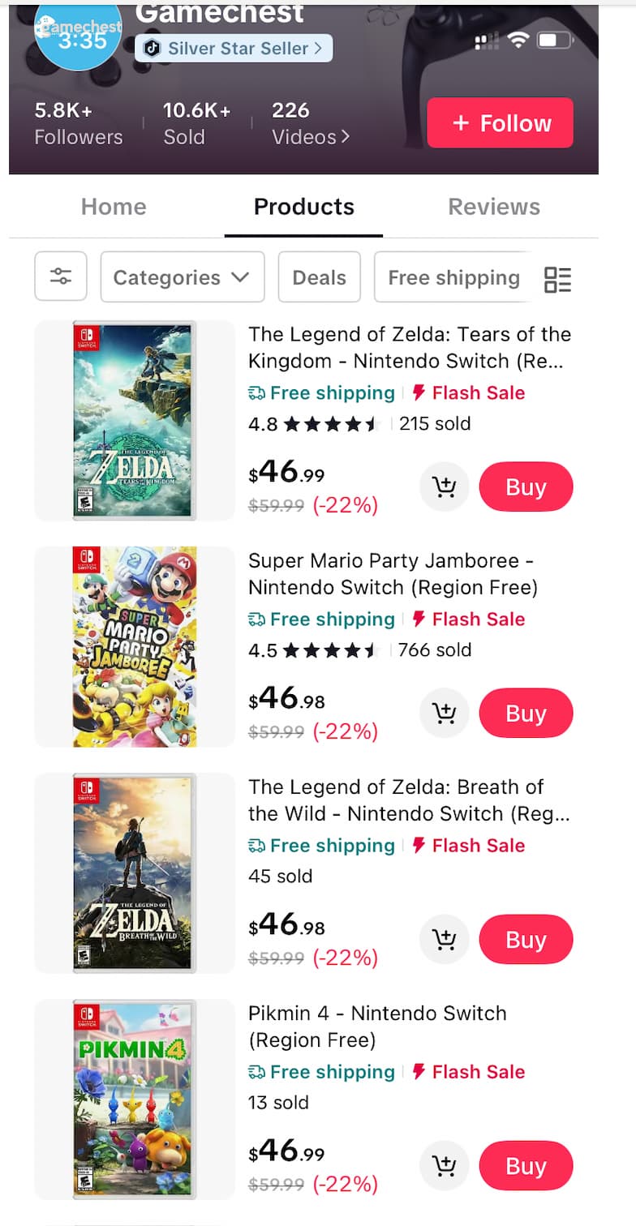This screenshot has width=636, height=1226.
Task: Toggle the Deals filter chip
Action: [x=319, y=277]
